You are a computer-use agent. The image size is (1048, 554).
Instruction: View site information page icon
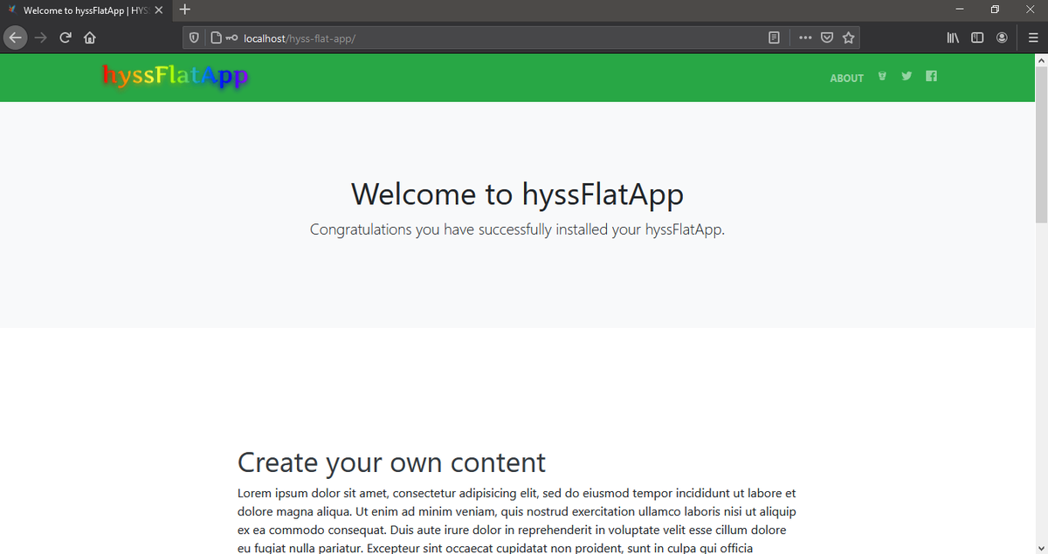click(216, 38)
